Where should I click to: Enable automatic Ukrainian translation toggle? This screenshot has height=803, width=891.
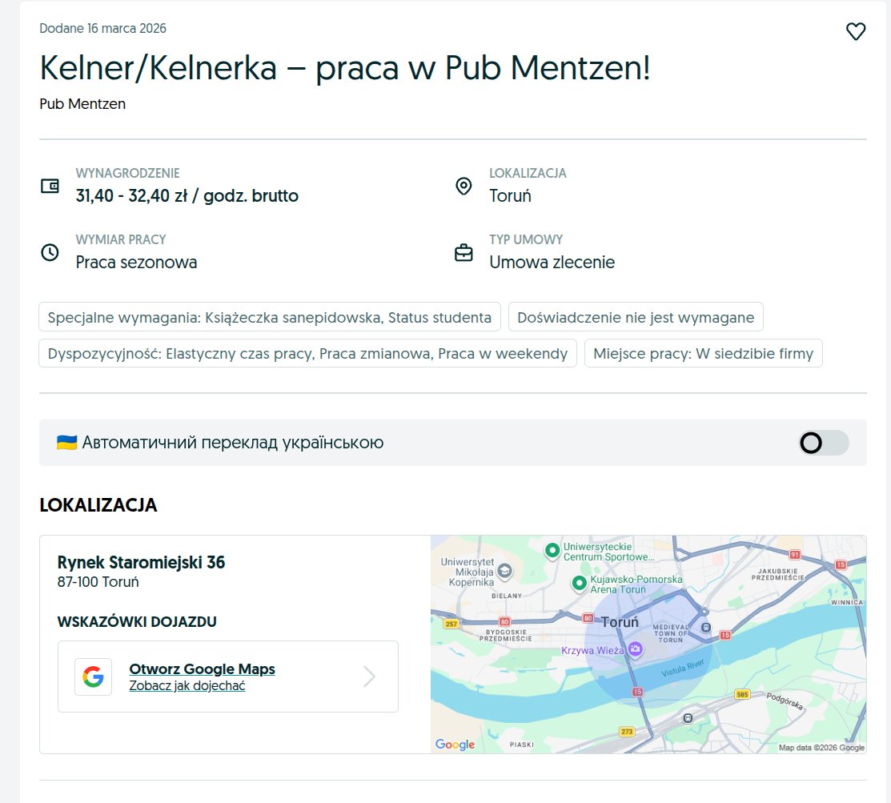[x=824, y=443]
